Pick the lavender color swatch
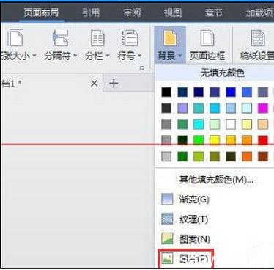274x270 pixels. tap(182, 108)
